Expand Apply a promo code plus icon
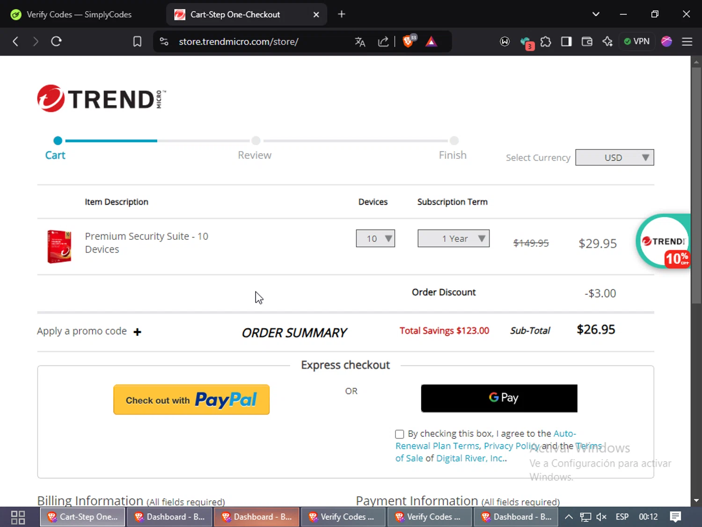702x527 pixels. [x=137, y=332]
